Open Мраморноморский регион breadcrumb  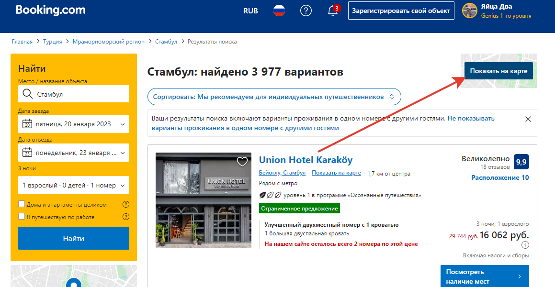[x=109, y=42]
